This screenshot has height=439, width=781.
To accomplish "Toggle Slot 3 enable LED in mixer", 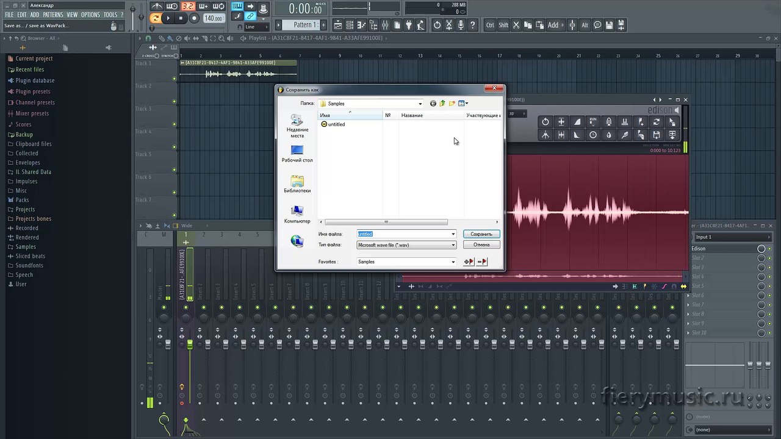I will pyautogui.click(x=769, y=268).
